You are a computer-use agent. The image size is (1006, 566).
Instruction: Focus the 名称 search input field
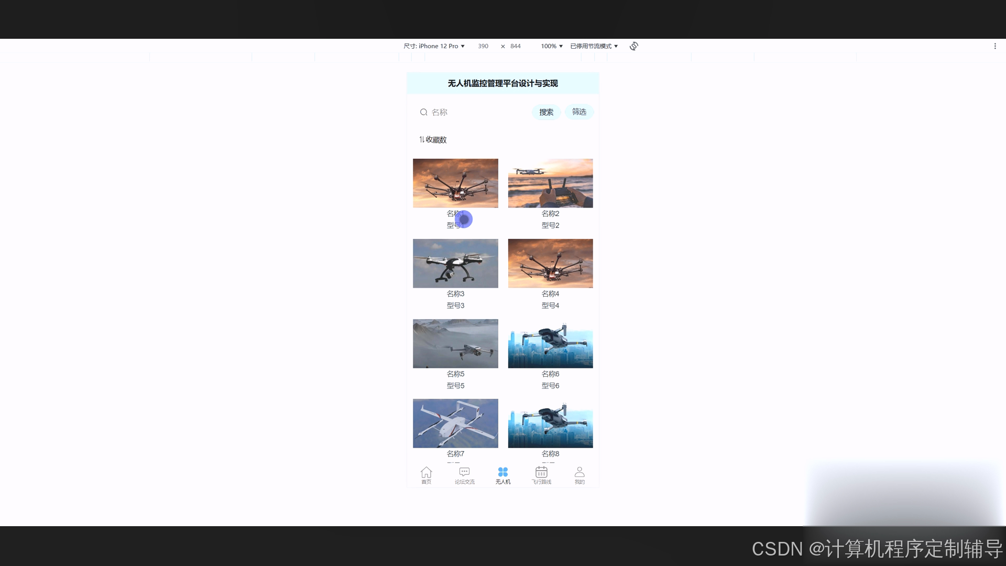click(477, 112)
